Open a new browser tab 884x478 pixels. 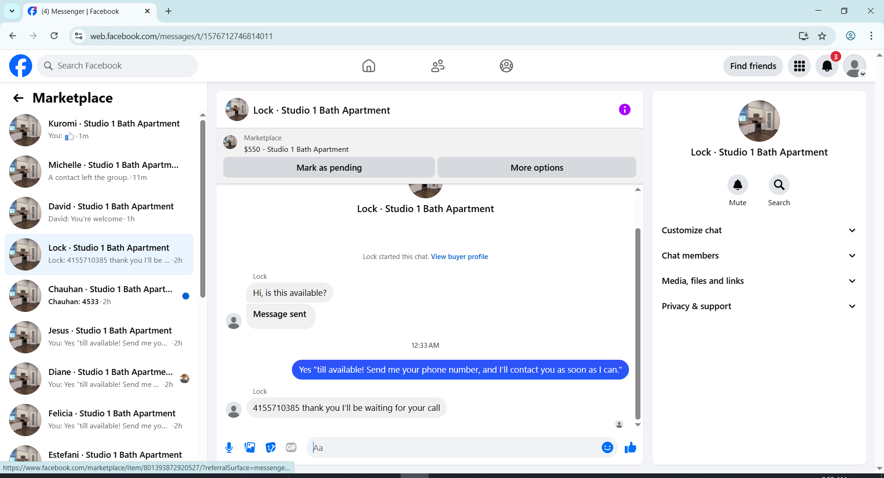169,11
